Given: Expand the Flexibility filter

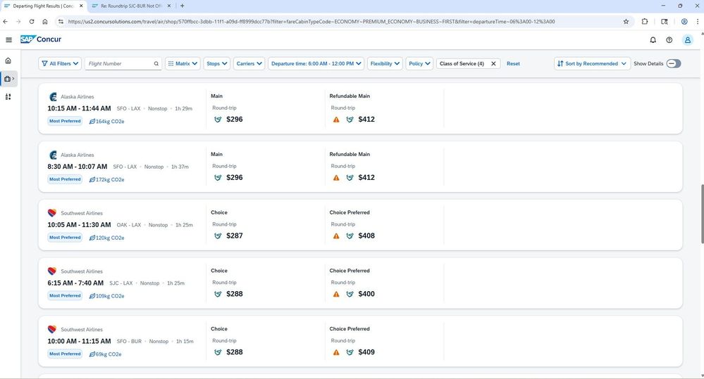Looking at the screenshot, I should pos(385,63).
